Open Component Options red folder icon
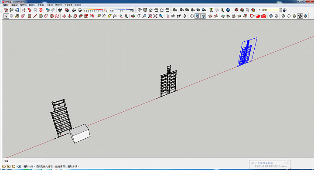 click(x=258, y=16)
